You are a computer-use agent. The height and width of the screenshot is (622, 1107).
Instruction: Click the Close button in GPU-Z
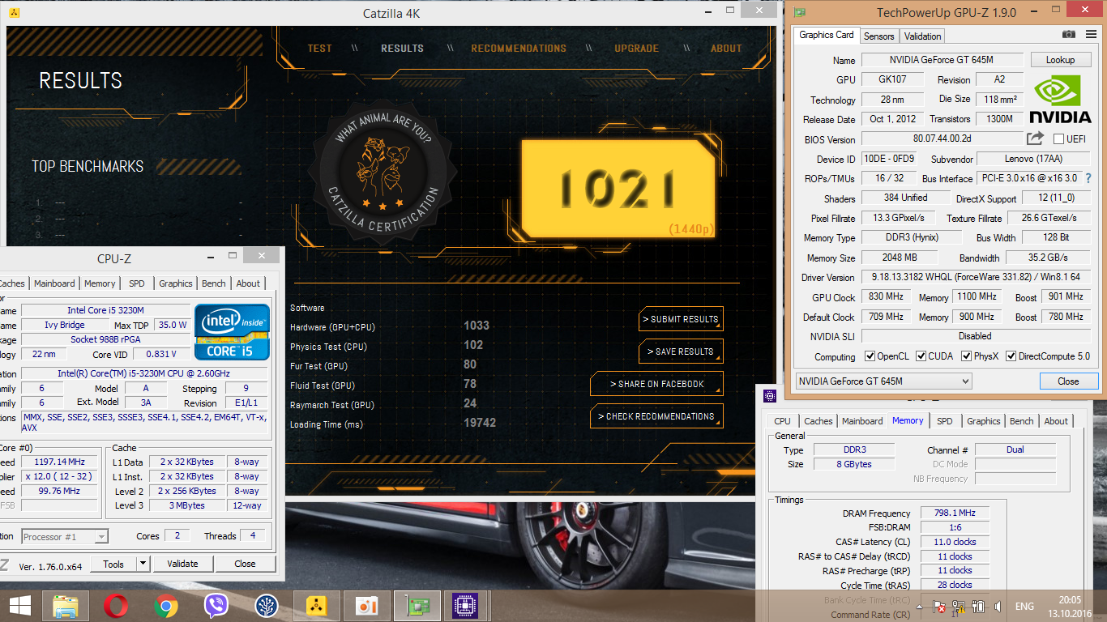[x=1068, y=381]
